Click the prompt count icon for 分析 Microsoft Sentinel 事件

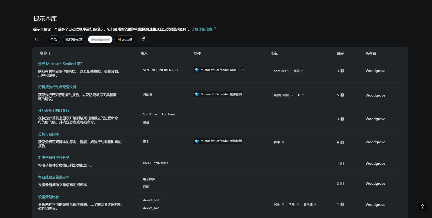tap(342, 71)
